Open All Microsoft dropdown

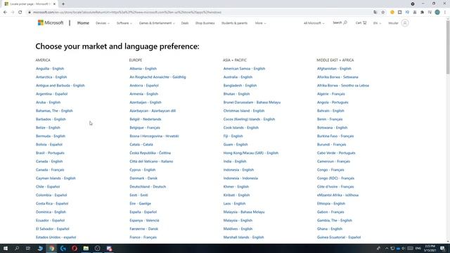(314, 23)
